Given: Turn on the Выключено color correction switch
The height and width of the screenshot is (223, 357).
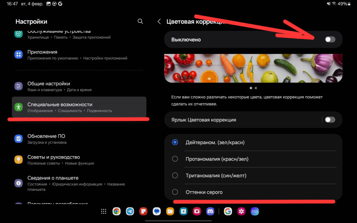Looking at the screenshot, I should pos(330,39).
